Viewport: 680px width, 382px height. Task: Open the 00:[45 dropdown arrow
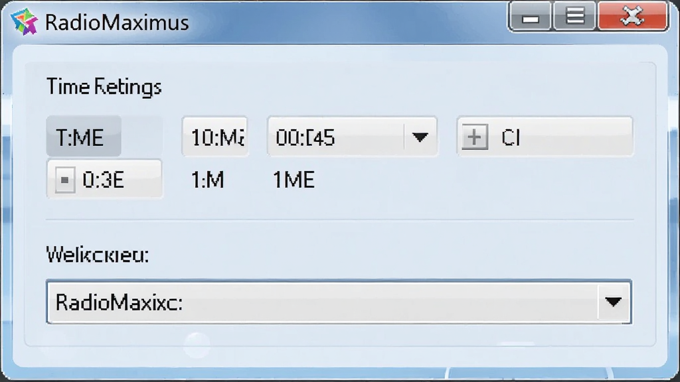tap(420, 137)
